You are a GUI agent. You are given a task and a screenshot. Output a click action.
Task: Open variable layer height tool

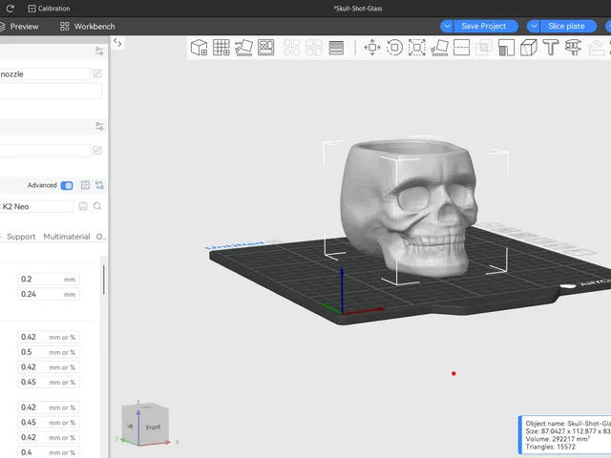click(336, 48)
